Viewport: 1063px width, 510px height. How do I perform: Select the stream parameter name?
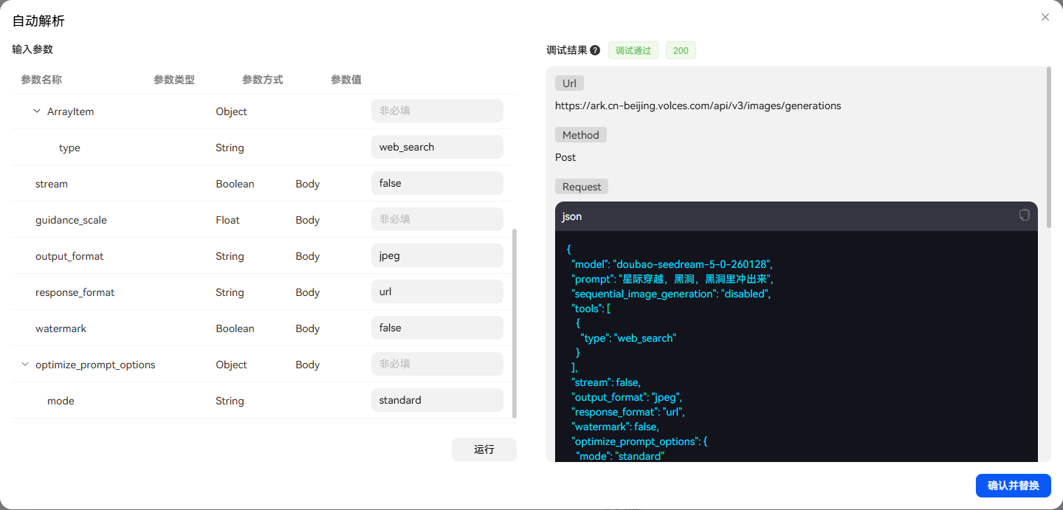(x=52, y=184)
